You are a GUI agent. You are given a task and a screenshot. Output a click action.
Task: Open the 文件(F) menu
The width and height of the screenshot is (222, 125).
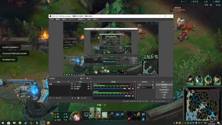point(52,19)
